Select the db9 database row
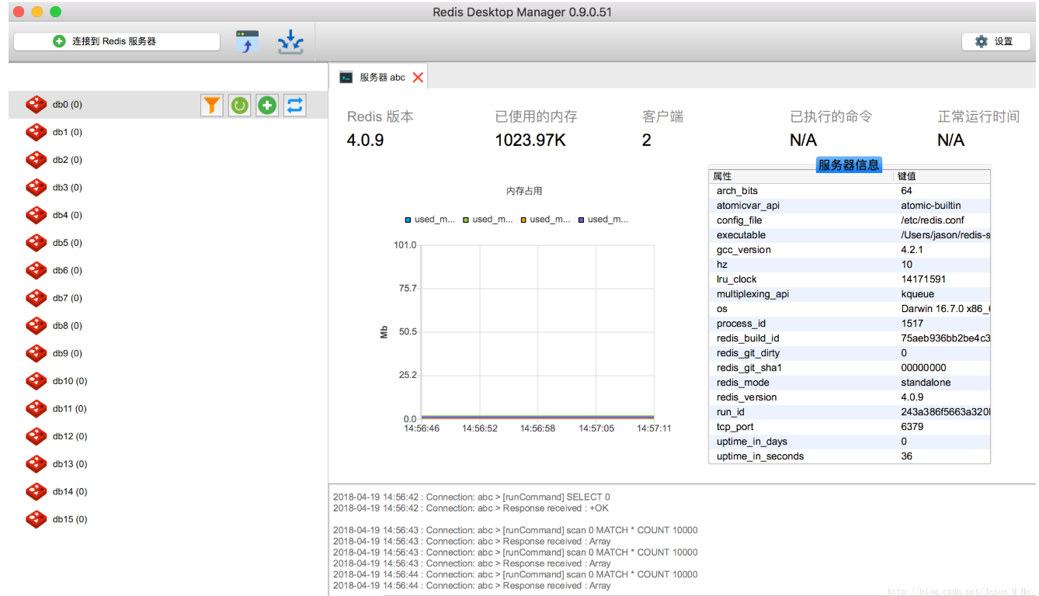The height and width of the screenshot is (596, 1039). [169, 353]
